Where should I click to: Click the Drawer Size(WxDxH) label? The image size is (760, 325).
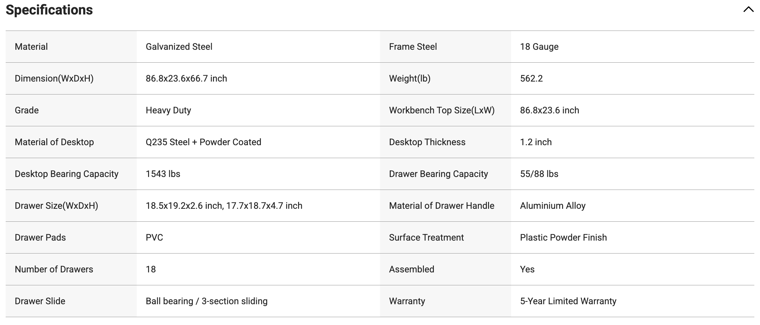pyautogui.click(x=56, y=206)
